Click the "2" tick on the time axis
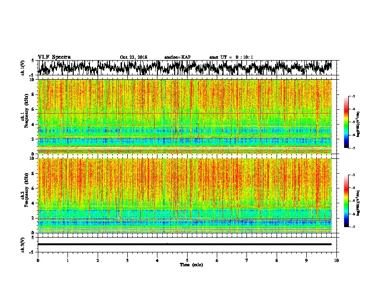379x292 pixels. click(98, 261)
